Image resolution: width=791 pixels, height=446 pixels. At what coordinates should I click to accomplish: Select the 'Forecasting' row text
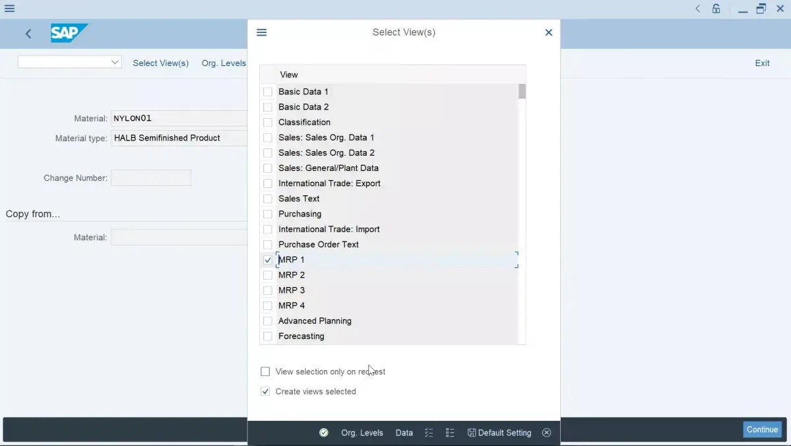pyautogui.click(x=301, y=336)
